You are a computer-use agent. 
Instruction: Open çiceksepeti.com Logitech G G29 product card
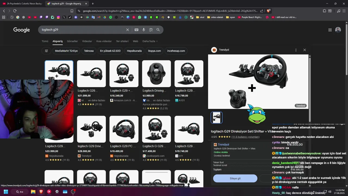[x=156, y=139]
